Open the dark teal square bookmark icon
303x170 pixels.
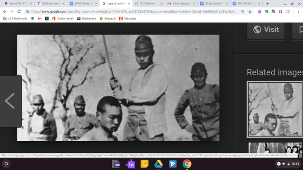(x=47, y=18)
